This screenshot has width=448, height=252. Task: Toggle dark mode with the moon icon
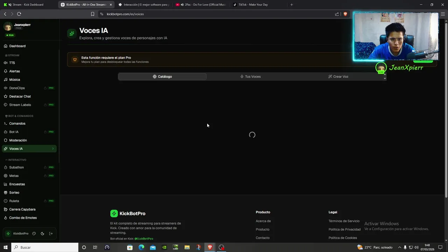tap(42, 233)
